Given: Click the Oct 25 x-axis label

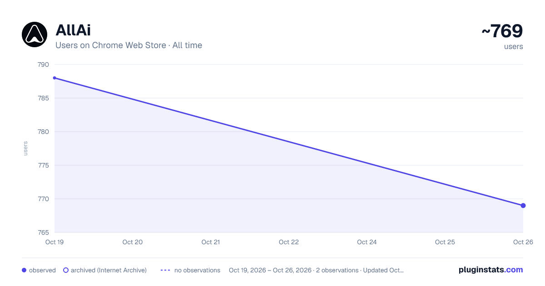Looking at the screenshot, I should pos(445,242).
